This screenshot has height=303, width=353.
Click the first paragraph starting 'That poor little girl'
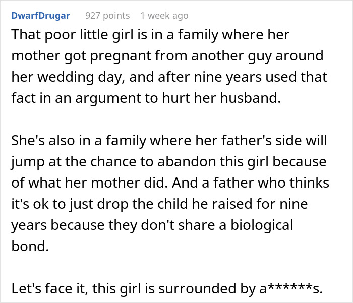(169, 66)
